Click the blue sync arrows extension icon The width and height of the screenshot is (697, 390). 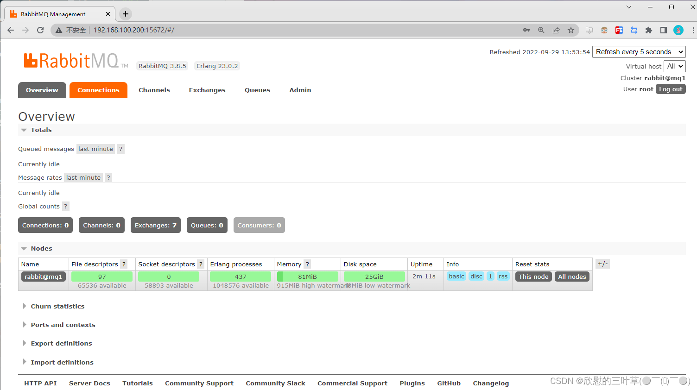click(634, 30)
